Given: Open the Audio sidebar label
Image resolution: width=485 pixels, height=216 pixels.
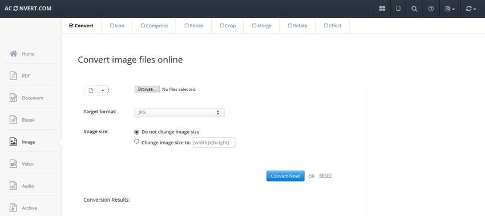Looking at the screenshot, I should pos(28,186).
